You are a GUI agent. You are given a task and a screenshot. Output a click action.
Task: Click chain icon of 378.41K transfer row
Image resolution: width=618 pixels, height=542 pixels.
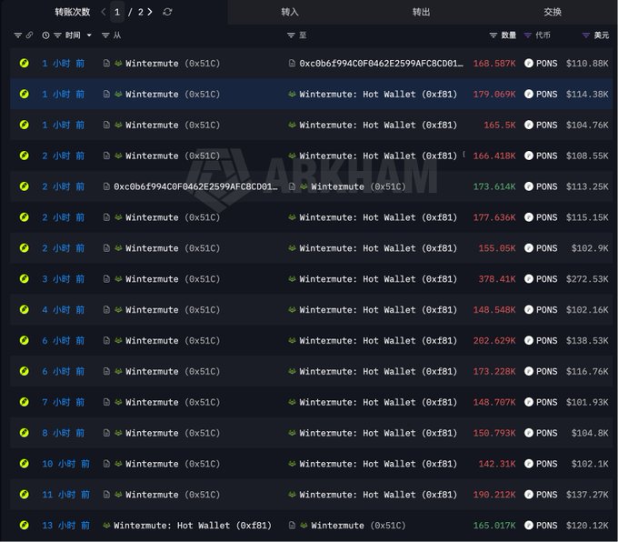coord(24,279)
